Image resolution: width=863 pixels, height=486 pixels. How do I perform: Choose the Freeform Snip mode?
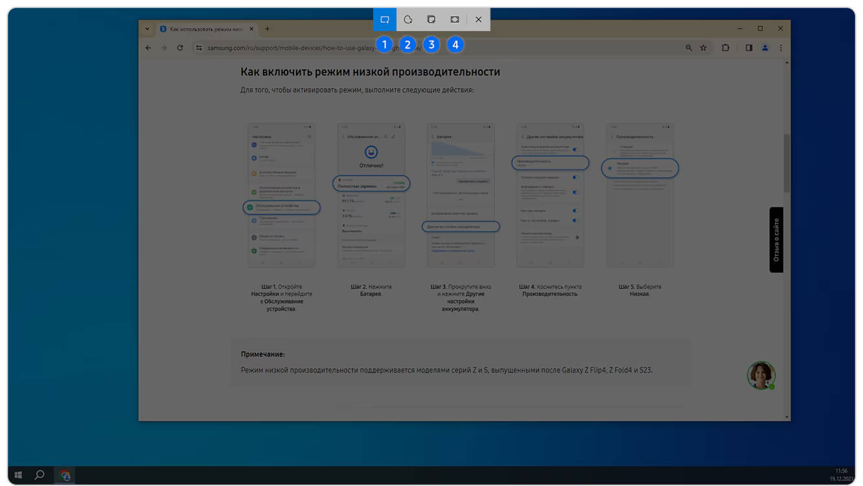coord(408,19)
